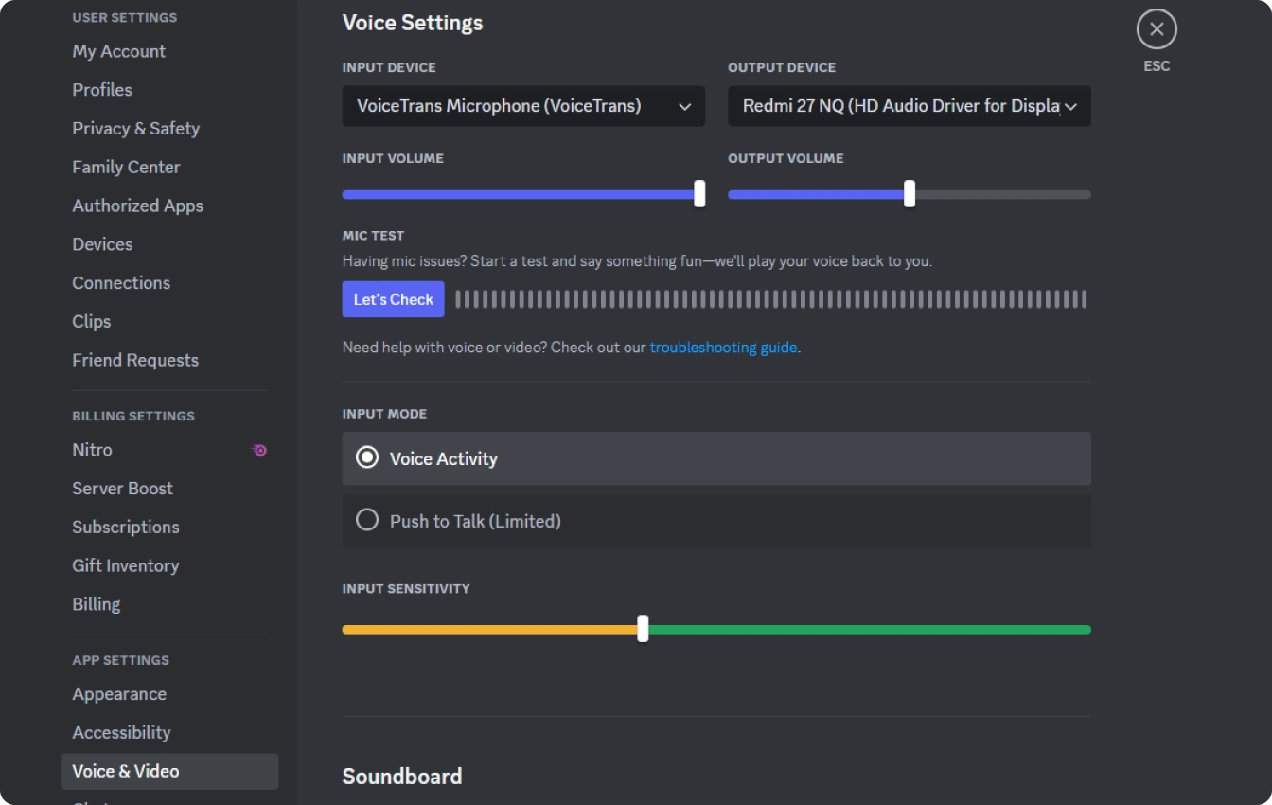
Task: Open the Devices settings page
Action: pyautogui.click(x=102, y=244)
